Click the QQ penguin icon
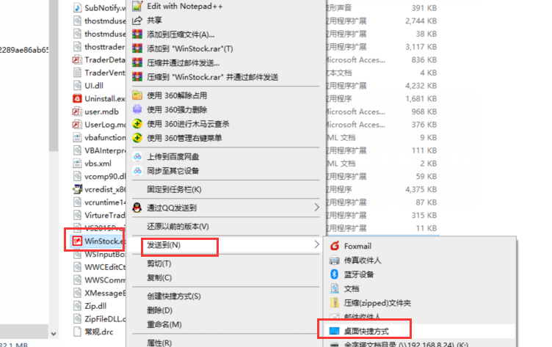Screen dimensions: 552x347 [x=137, y=208]
